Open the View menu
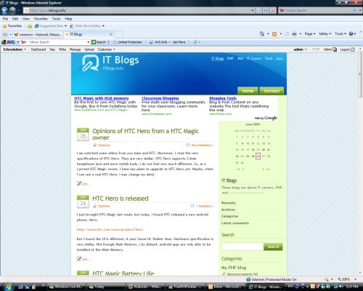This screenshot has height=291, width=363. click(x=26, y=19)
